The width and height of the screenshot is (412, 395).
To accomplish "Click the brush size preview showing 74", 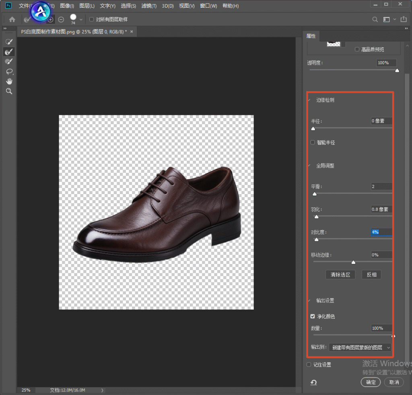I will [x=73, y=19].
